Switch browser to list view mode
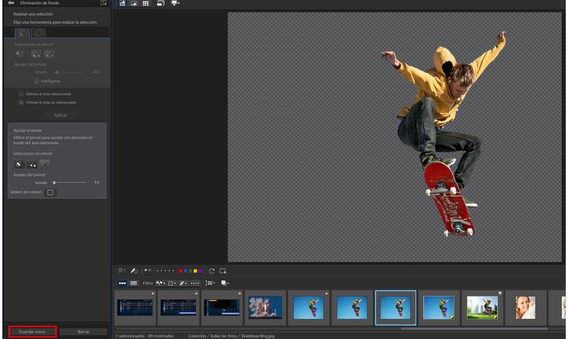This screenshot has height=339, width=571. (x=133, y=283)
